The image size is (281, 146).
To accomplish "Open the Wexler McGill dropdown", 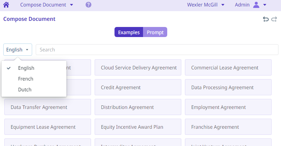I will (206, 5).
